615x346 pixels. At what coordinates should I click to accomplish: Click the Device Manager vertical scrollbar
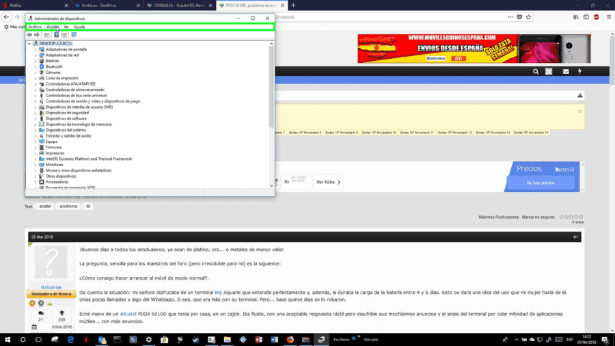271,115
